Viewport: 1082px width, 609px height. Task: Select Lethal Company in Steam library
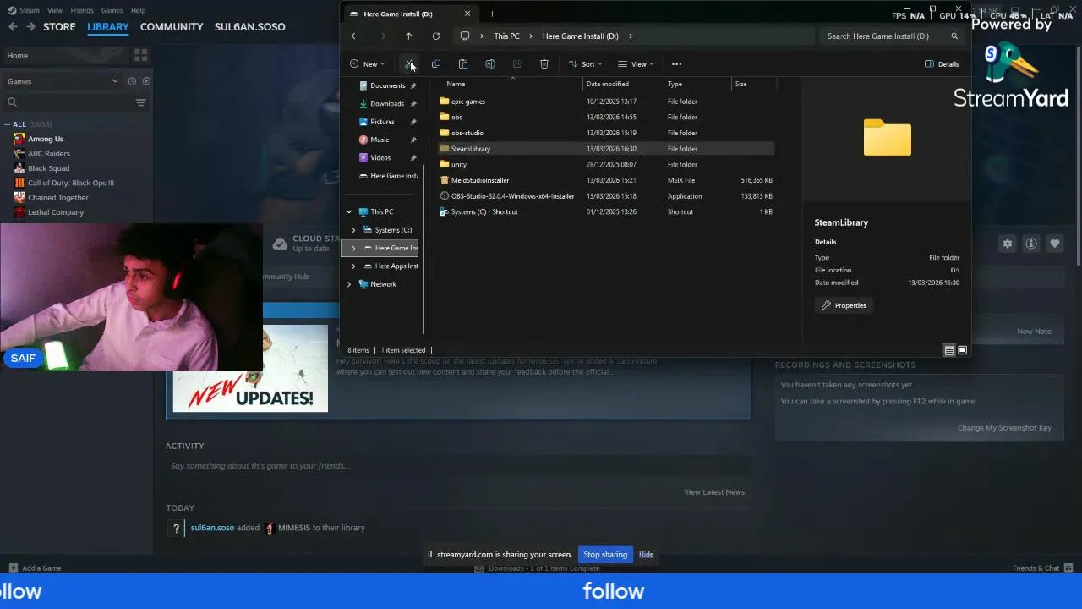coord(56,212)
